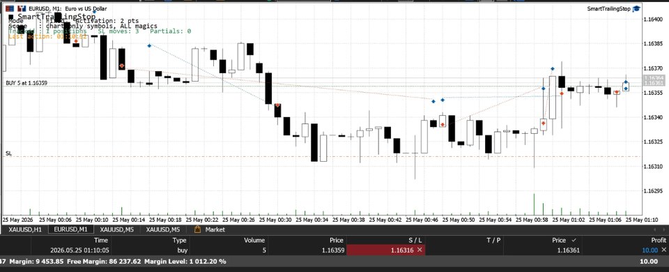Click the empty T / P cell of the buy position
Viewport: 669px width, 272px height.
464,250
